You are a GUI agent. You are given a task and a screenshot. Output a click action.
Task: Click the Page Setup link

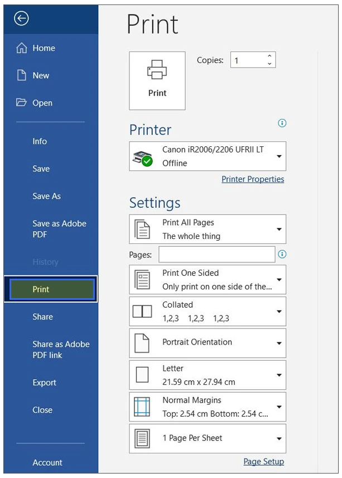pos(264,462)
